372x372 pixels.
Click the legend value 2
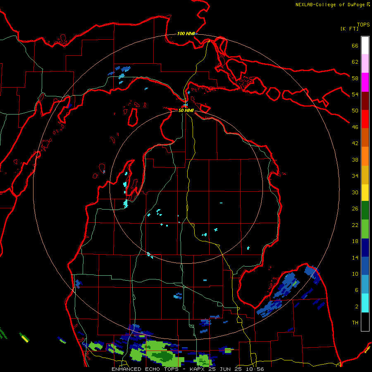pyautogui.click(x=357, y=306)
